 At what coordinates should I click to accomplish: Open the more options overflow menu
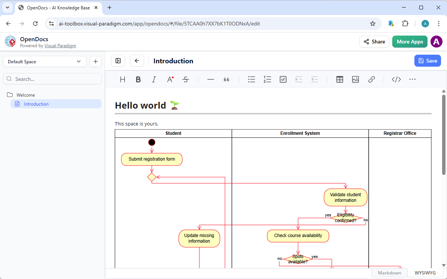click(x=412, y=79)
